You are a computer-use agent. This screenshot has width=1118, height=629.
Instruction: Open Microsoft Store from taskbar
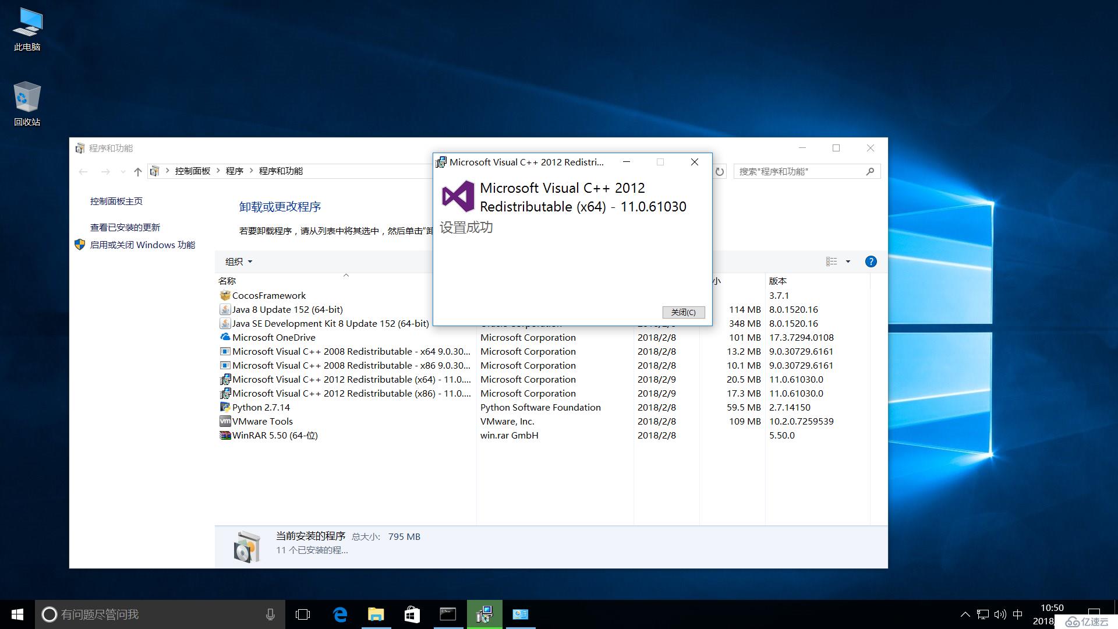(412, 614)
